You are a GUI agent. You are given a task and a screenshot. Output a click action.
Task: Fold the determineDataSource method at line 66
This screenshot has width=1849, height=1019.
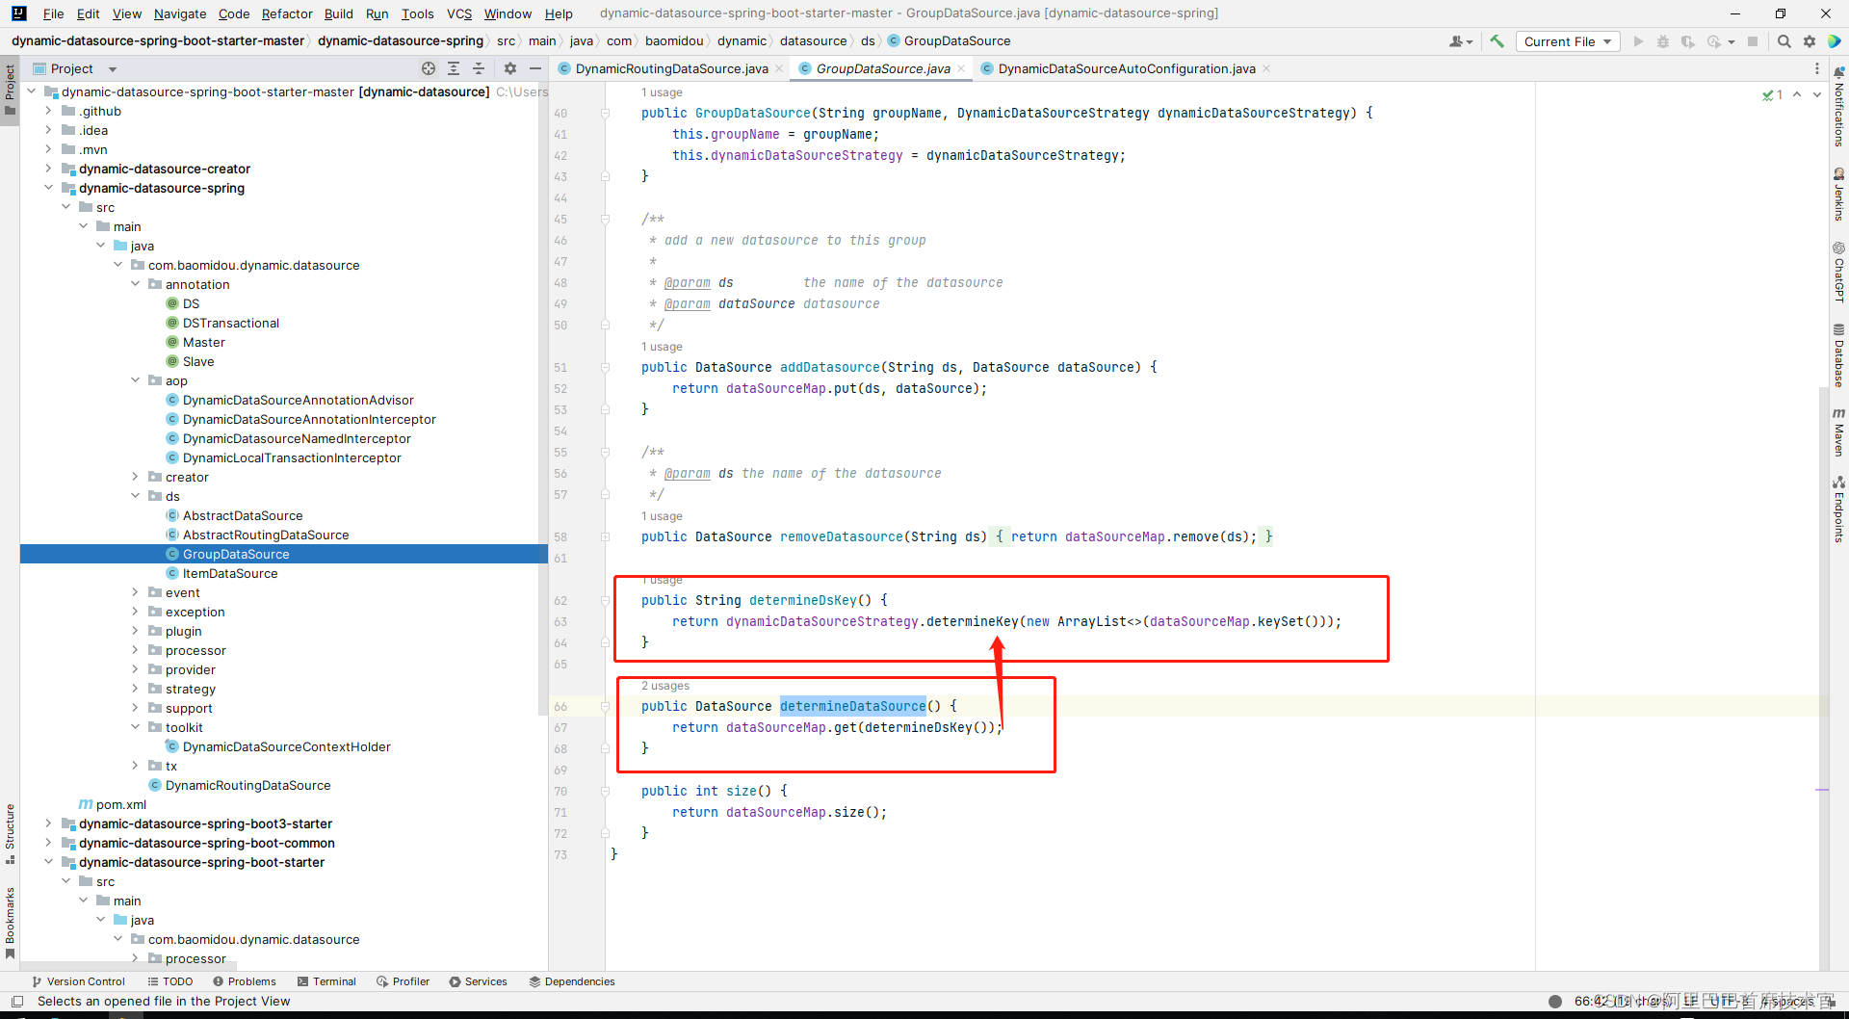[605, 707]
